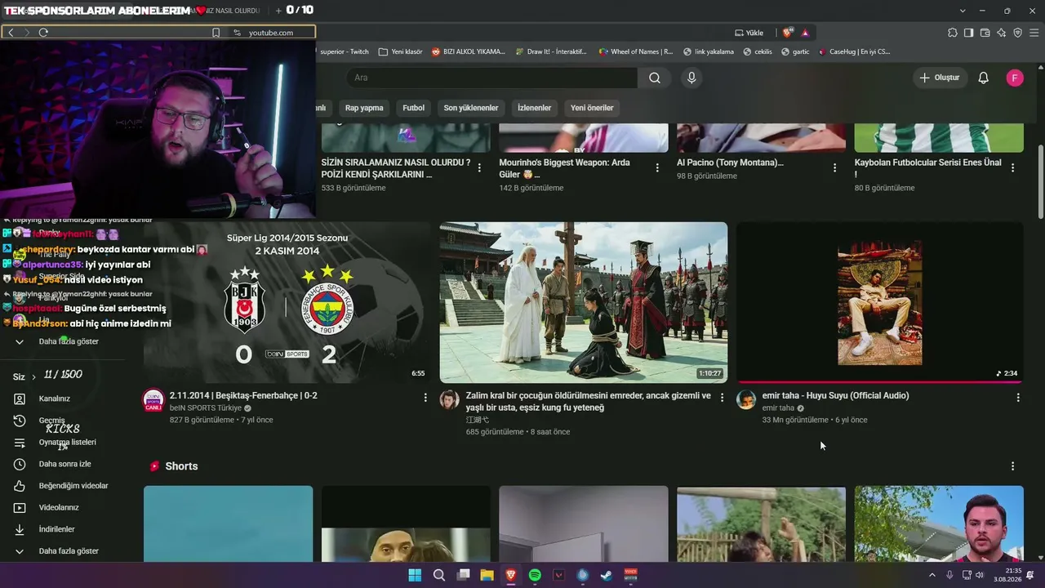Select the Futbol filter chip
This screenshot has height=588, width=1045.
pos(413,108)
